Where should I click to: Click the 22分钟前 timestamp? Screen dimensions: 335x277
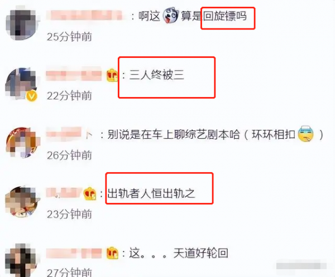(x=69, y=95)
